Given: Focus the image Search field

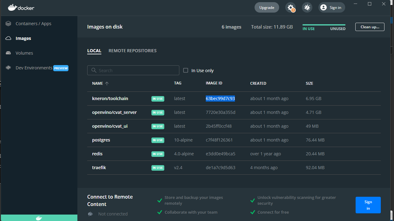Looking at the screenshot, I should [x=133, y=70].
